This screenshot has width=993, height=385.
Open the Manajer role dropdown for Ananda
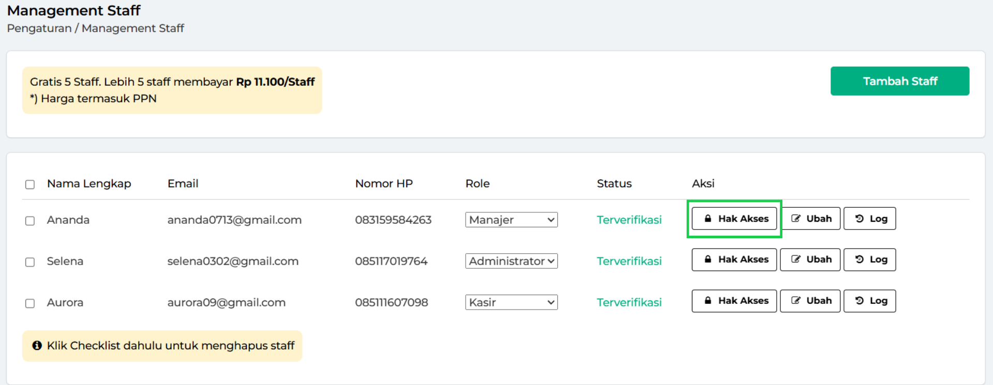(x=511, y=220)
